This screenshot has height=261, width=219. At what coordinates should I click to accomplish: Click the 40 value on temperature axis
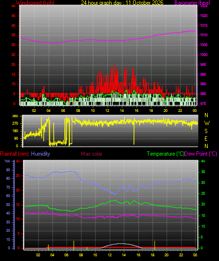203,161
